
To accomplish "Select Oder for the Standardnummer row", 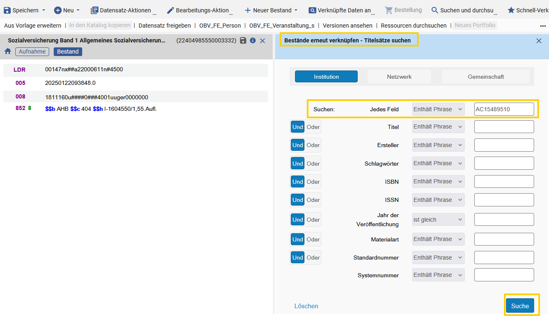I will click(x=313, y=257).
